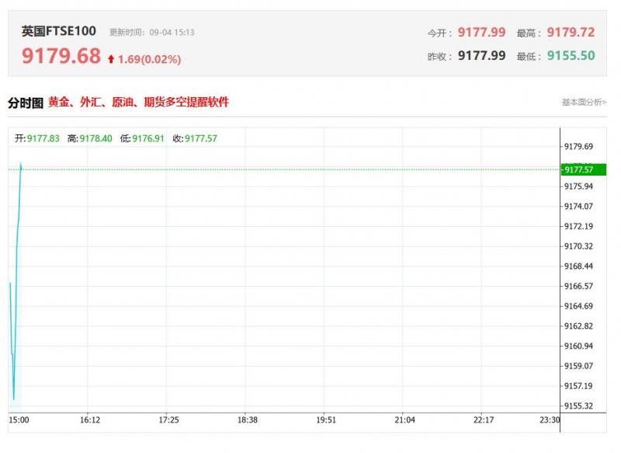Click the 15:00 time axis label

[19, 420]
